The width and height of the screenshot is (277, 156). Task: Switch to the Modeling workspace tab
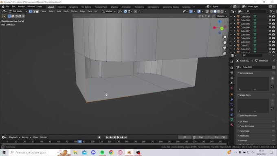pos(62,7)
